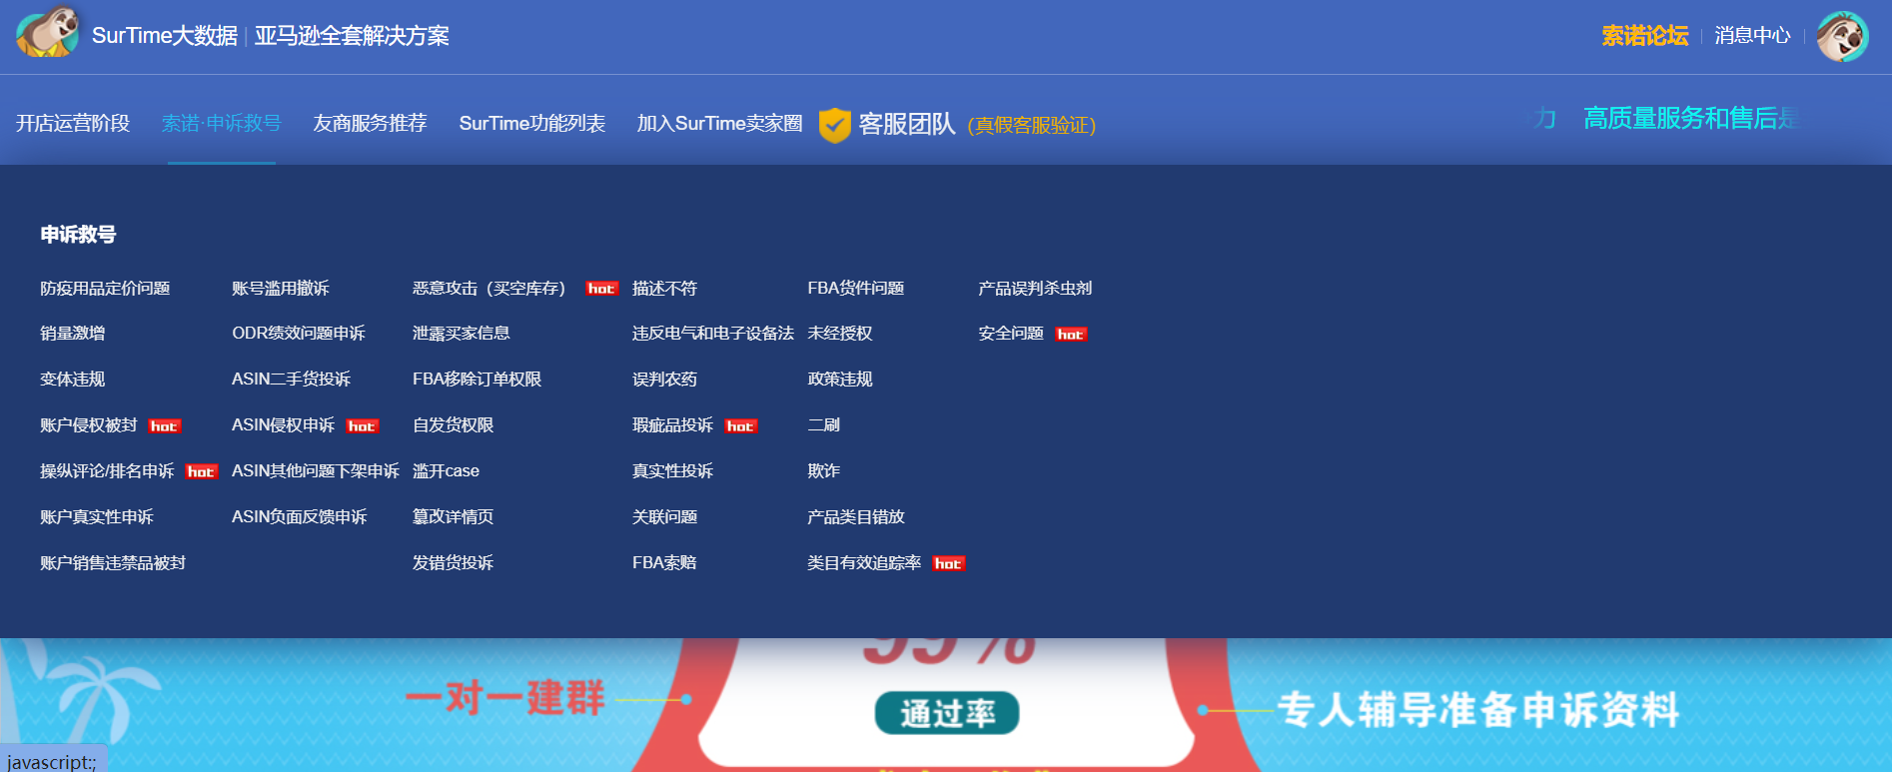Screen dimensions: 1892x772
Task: Open 产品类目错放 link
Action: point(856,517)
